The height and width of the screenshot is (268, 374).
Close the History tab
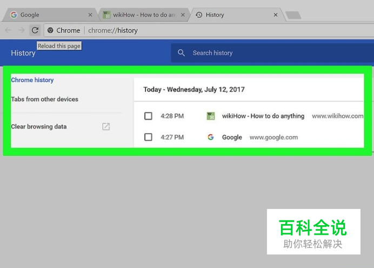(x=276, y=15)
